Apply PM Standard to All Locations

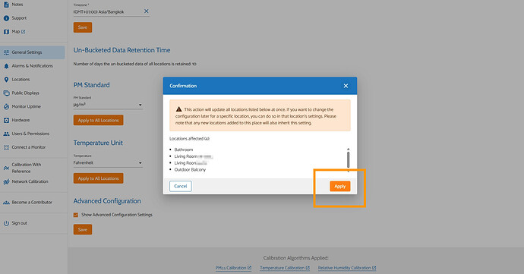click(x=98, y=120)
